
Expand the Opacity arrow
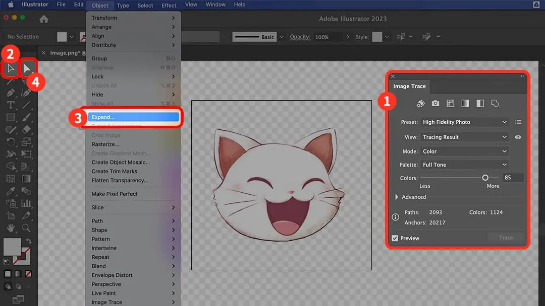pyautogui.click(x=348, y=37)
